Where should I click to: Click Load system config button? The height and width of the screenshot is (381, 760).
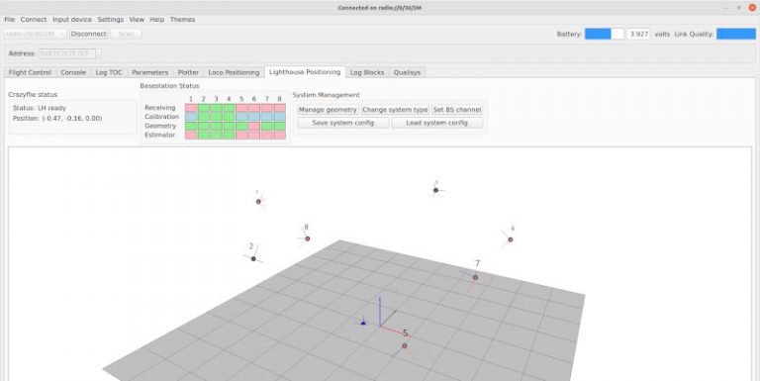pyautogui.click(x=436, y=123)
